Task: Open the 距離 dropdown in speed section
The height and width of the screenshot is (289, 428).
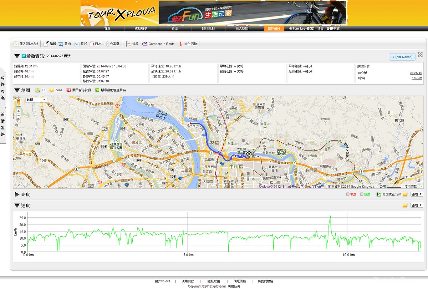Action: [x=417, y=206]
